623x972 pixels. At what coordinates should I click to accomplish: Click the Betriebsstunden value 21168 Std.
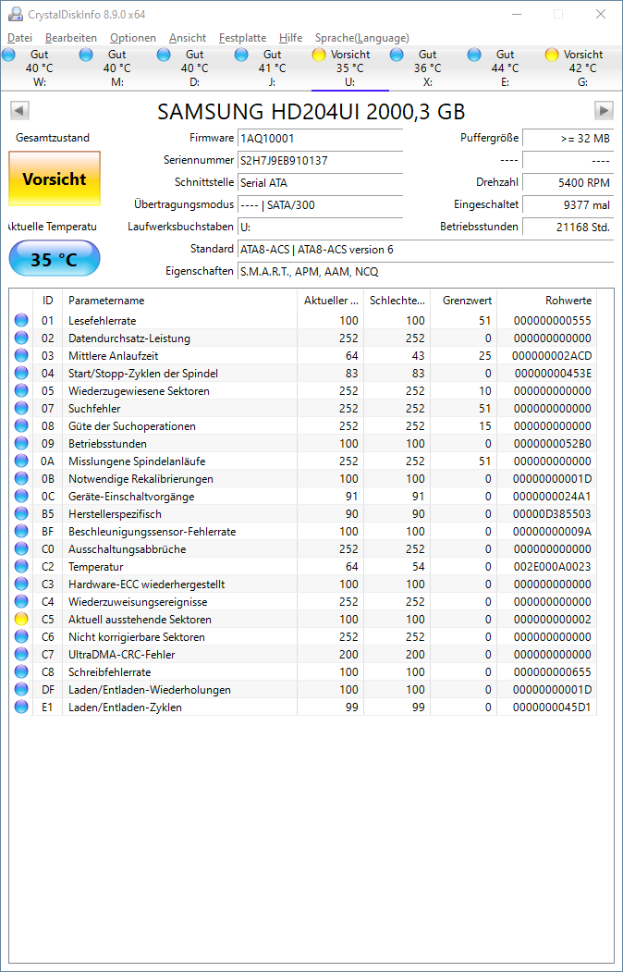pos(568,227)
